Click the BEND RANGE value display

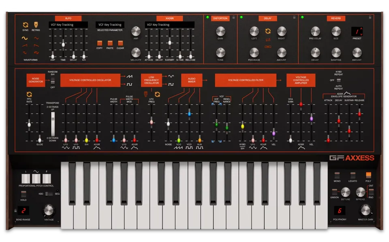click(x=24, y=210)
